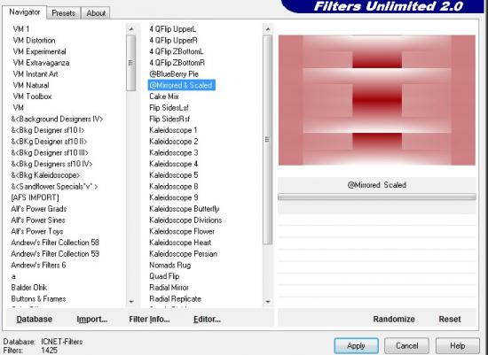
Task: Open the filter Editor...
Action: 207,319
